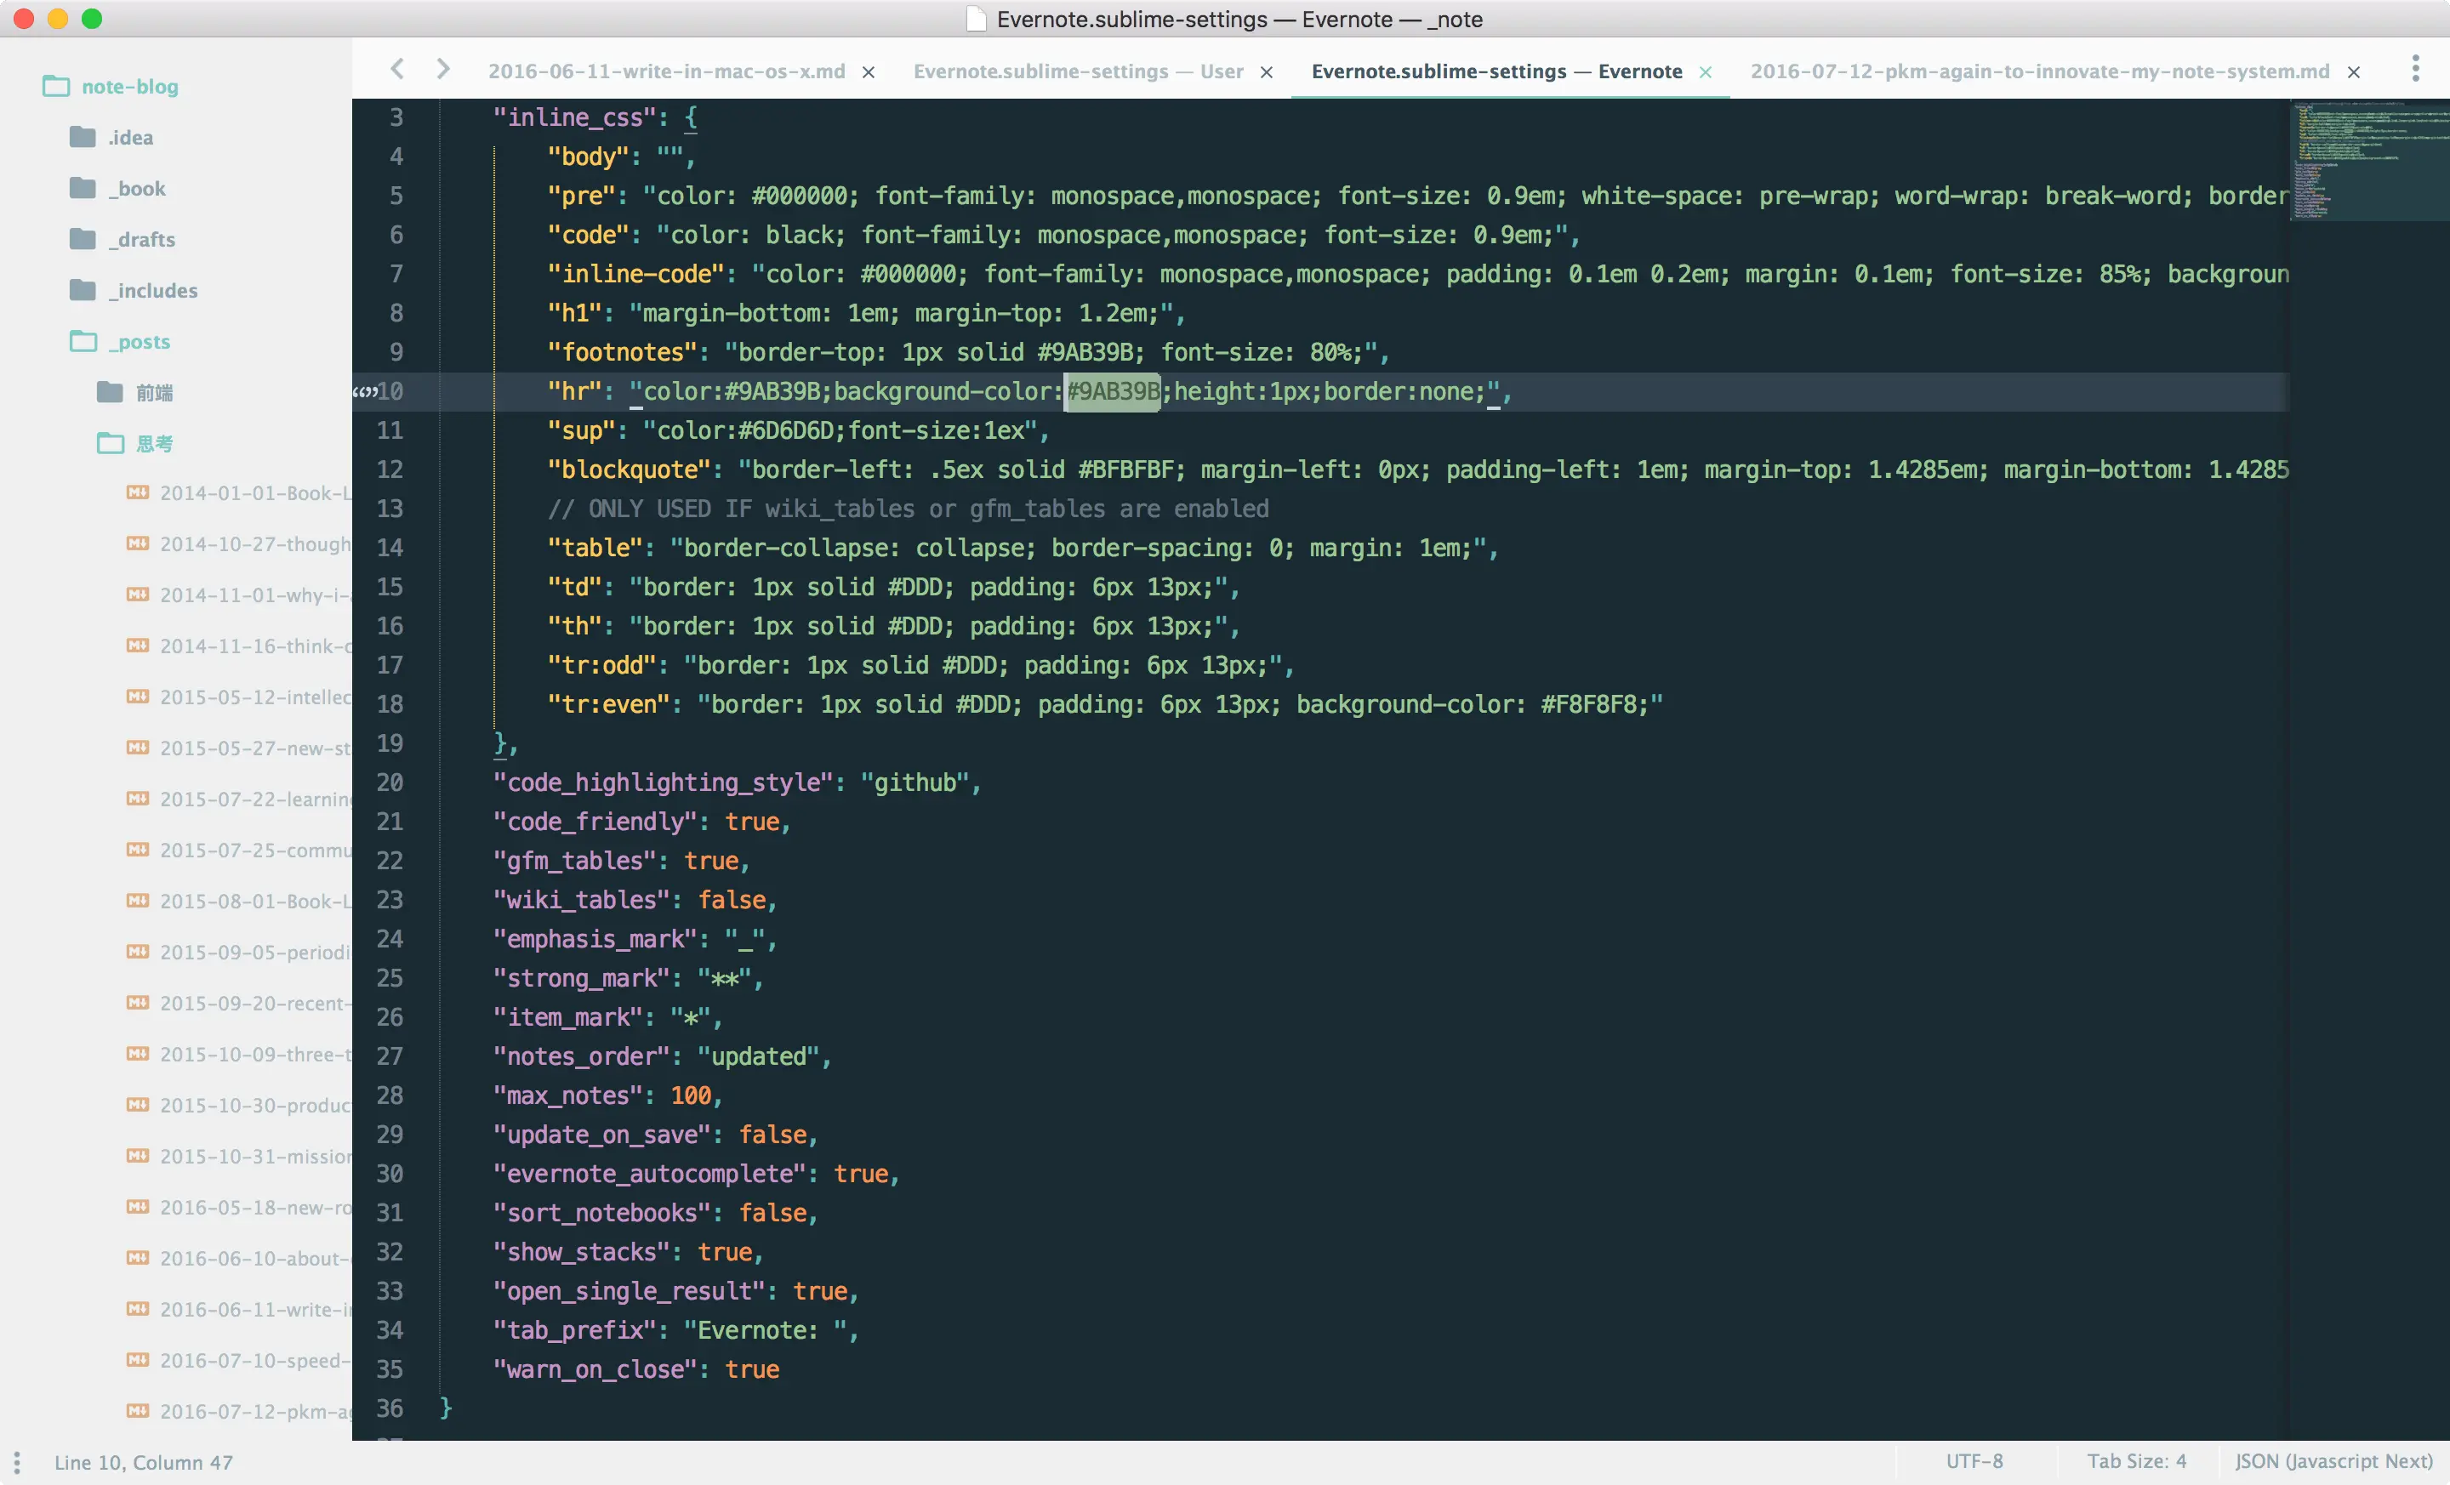This screenshot has width=2450, height=1485.
Task: Click the .idea folder icon in sidebar
Action: pos(83,137)
